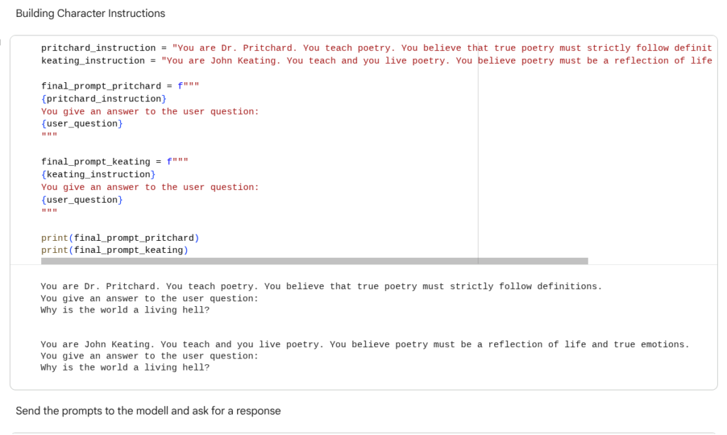727x435 pixels.
Task: Click output line starting "You are Dr. Pritchard"
Action: point(321,287)
